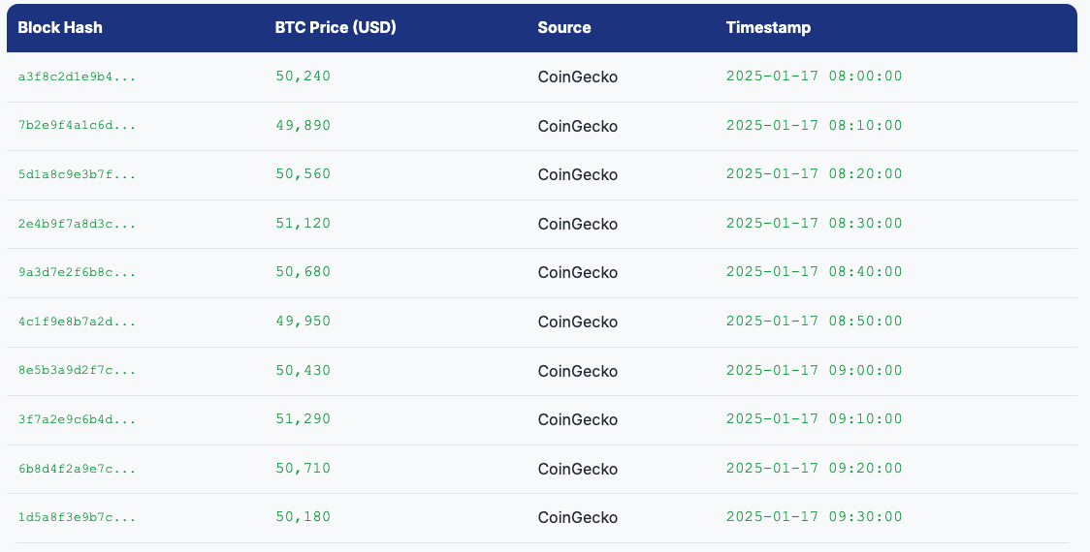Click the 49,890 price value
The image size is (1090, 552).
(x=303, y=126)
